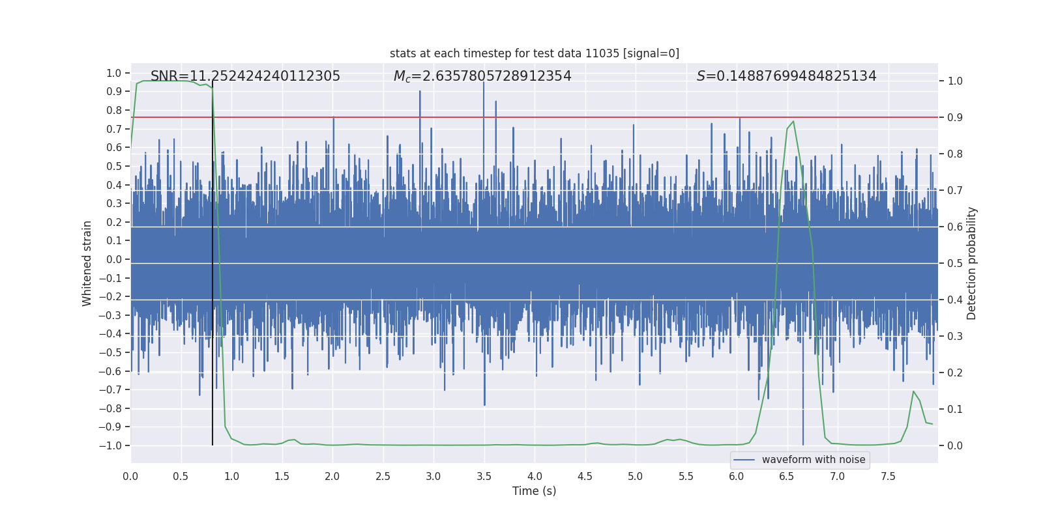
Task: Select the 0.7 tick on the Detection probability axis
Action: 955,191
